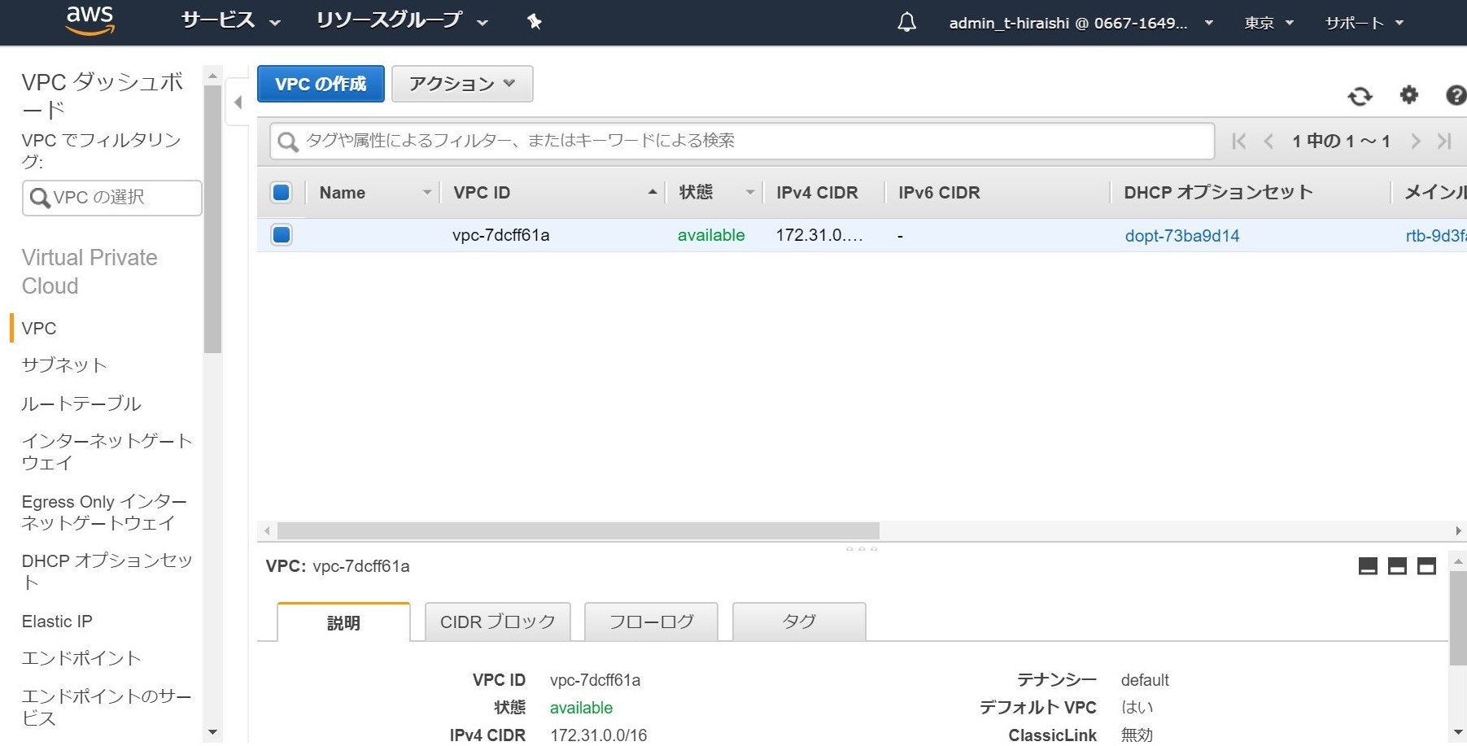Collapse the left navigation pane arrow

[x=238, y=103]
